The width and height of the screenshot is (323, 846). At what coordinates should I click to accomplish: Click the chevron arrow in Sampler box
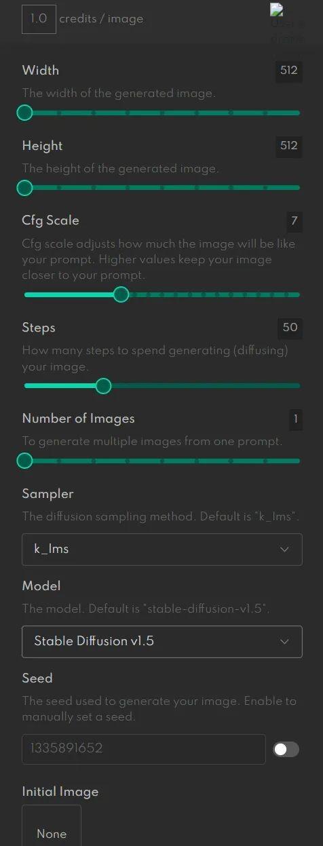[x=285, y=550]
